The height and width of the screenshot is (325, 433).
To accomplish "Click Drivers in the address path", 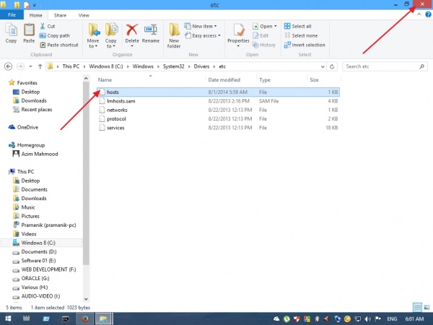I will click(x=201, y=66).
